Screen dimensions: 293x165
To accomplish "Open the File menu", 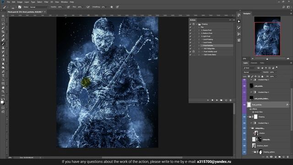I will (x=8, y=2).
